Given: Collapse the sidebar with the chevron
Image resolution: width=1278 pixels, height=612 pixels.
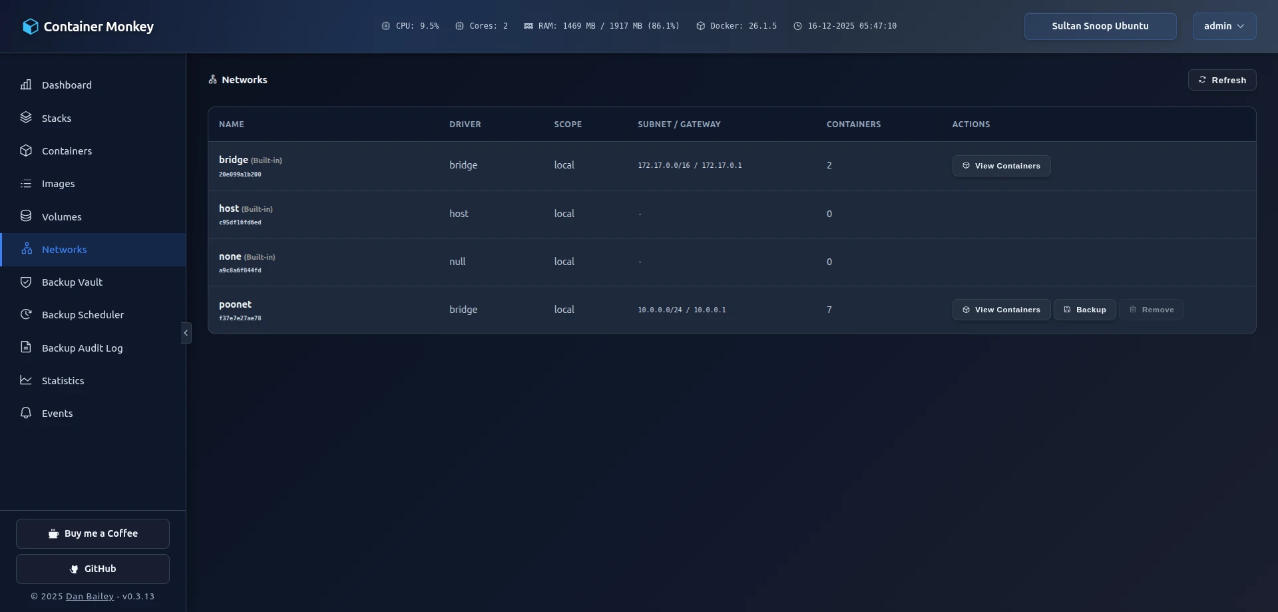Looking at the screenshot, I should tap(186, 332).
